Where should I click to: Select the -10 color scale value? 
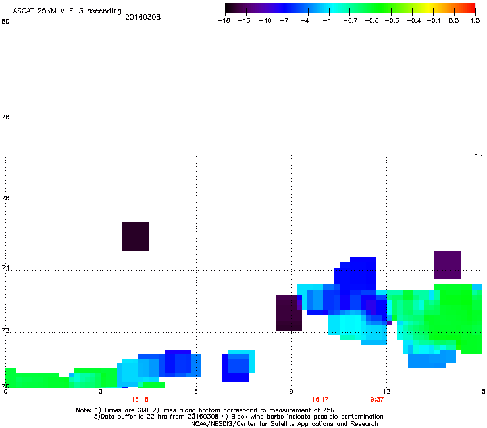[x=265, y=21]
